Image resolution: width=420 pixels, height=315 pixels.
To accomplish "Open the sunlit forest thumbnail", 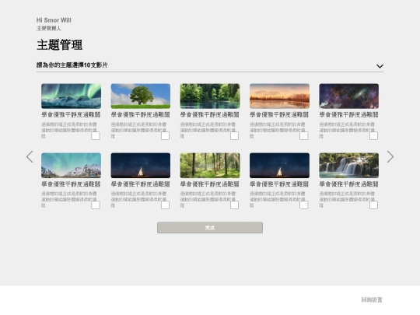I will tap(210, 166).
